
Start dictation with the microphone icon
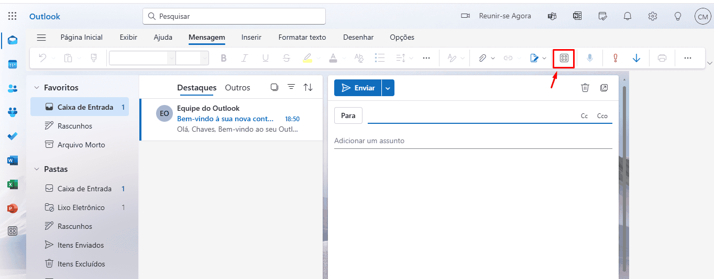point(590,58)
